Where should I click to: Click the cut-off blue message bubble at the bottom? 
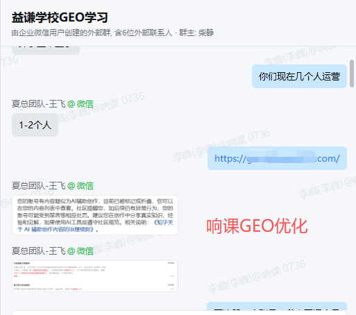(x=277, y=306)
